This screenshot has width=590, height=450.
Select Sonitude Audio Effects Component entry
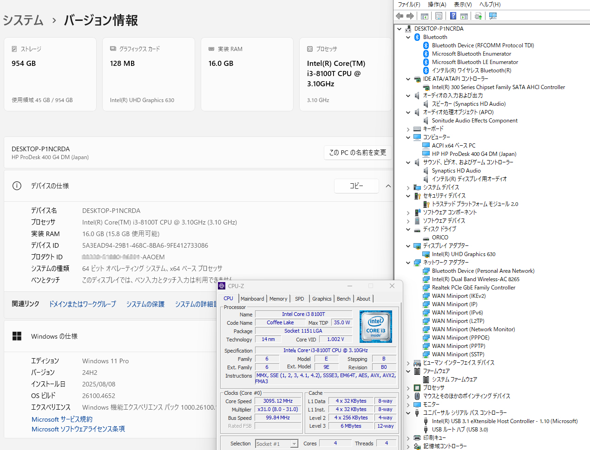(x=474, y=121)
